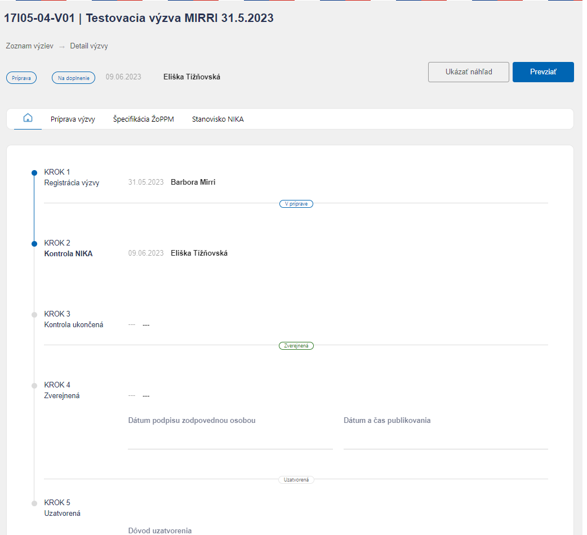The image size is (587, 535).
Task: Click the green Zverejnená divider badge
Action: (296, 346)
